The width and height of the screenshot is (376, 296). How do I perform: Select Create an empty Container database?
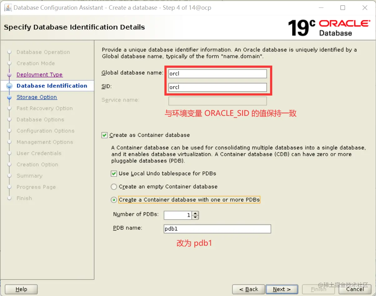pos(114,187)
